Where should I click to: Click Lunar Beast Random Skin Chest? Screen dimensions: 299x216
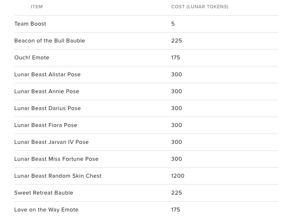(58, 176)
